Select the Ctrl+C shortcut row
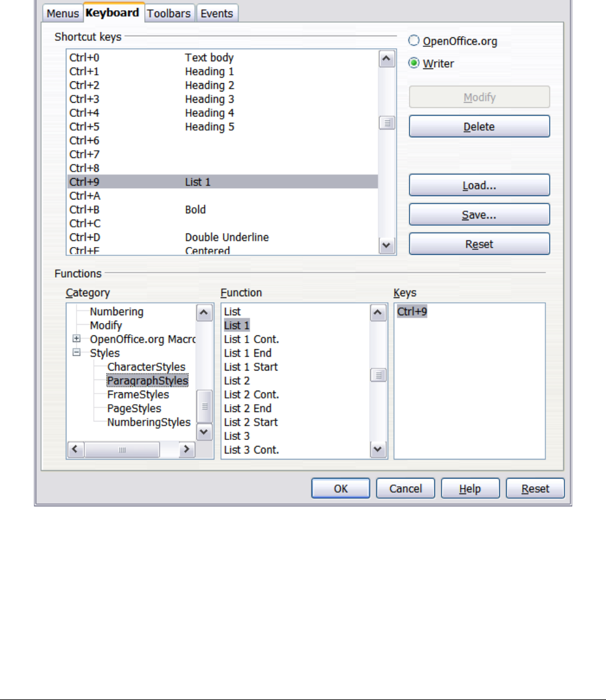The height and width of the screenshot is (700, 606). click(x=223, y=224)
